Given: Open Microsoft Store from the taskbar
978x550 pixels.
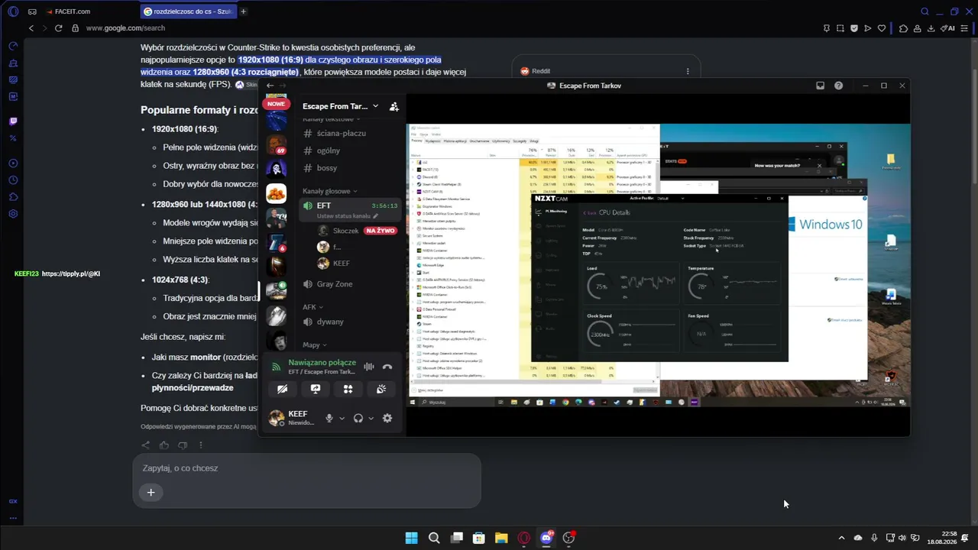Looking at the screenshot, I should (x=479, y=538).
